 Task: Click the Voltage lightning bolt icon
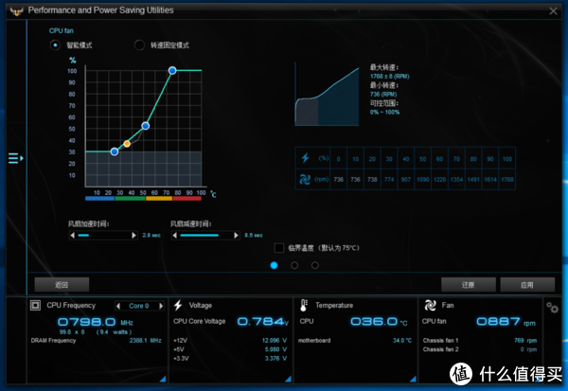[178, 305]
